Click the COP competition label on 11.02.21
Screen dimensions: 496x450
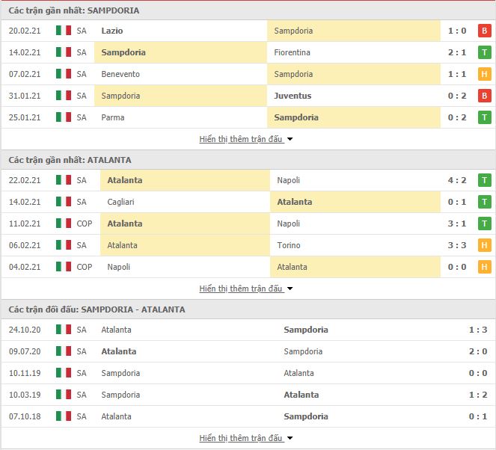(85, 224)
